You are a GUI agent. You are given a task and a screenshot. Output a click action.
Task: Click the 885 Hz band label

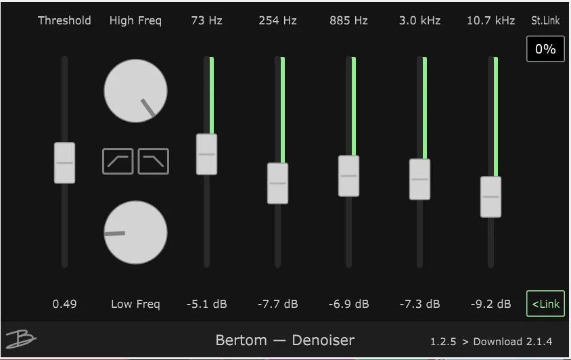pyautogui.click(x=348, y=20)
